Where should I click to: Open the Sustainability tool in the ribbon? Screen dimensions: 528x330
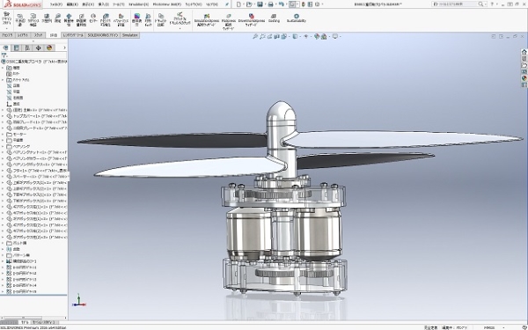pos(297,18)
